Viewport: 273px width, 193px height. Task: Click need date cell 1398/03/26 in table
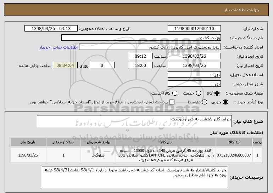point(28,155)
